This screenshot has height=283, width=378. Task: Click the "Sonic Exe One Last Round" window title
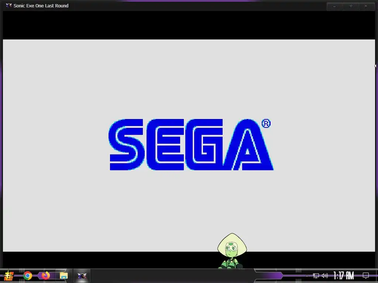pos(41,6)
